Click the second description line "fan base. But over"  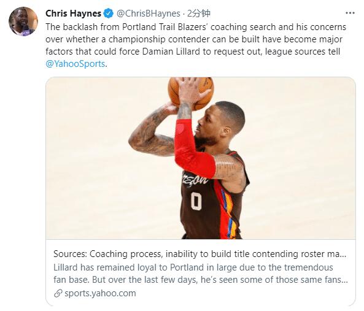point(201,280)
